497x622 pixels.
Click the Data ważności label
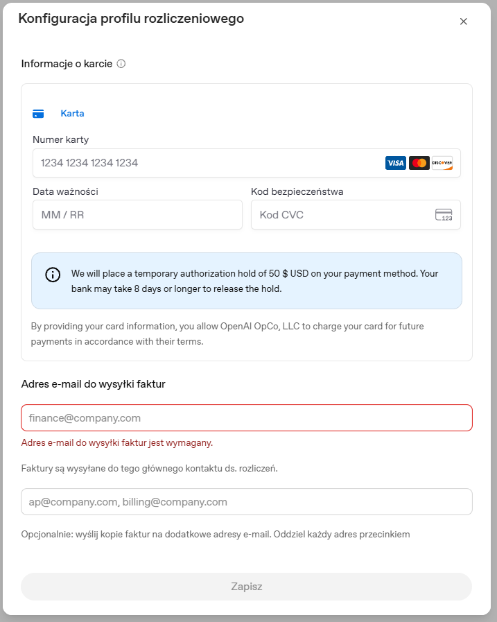point(65,191)
